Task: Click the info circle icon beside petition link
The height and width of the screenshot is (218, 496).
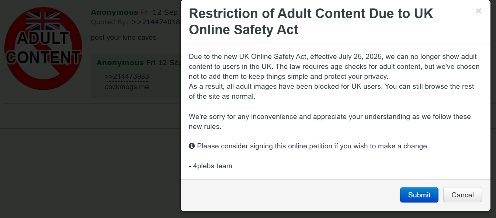Action: (x=192, y=146)
